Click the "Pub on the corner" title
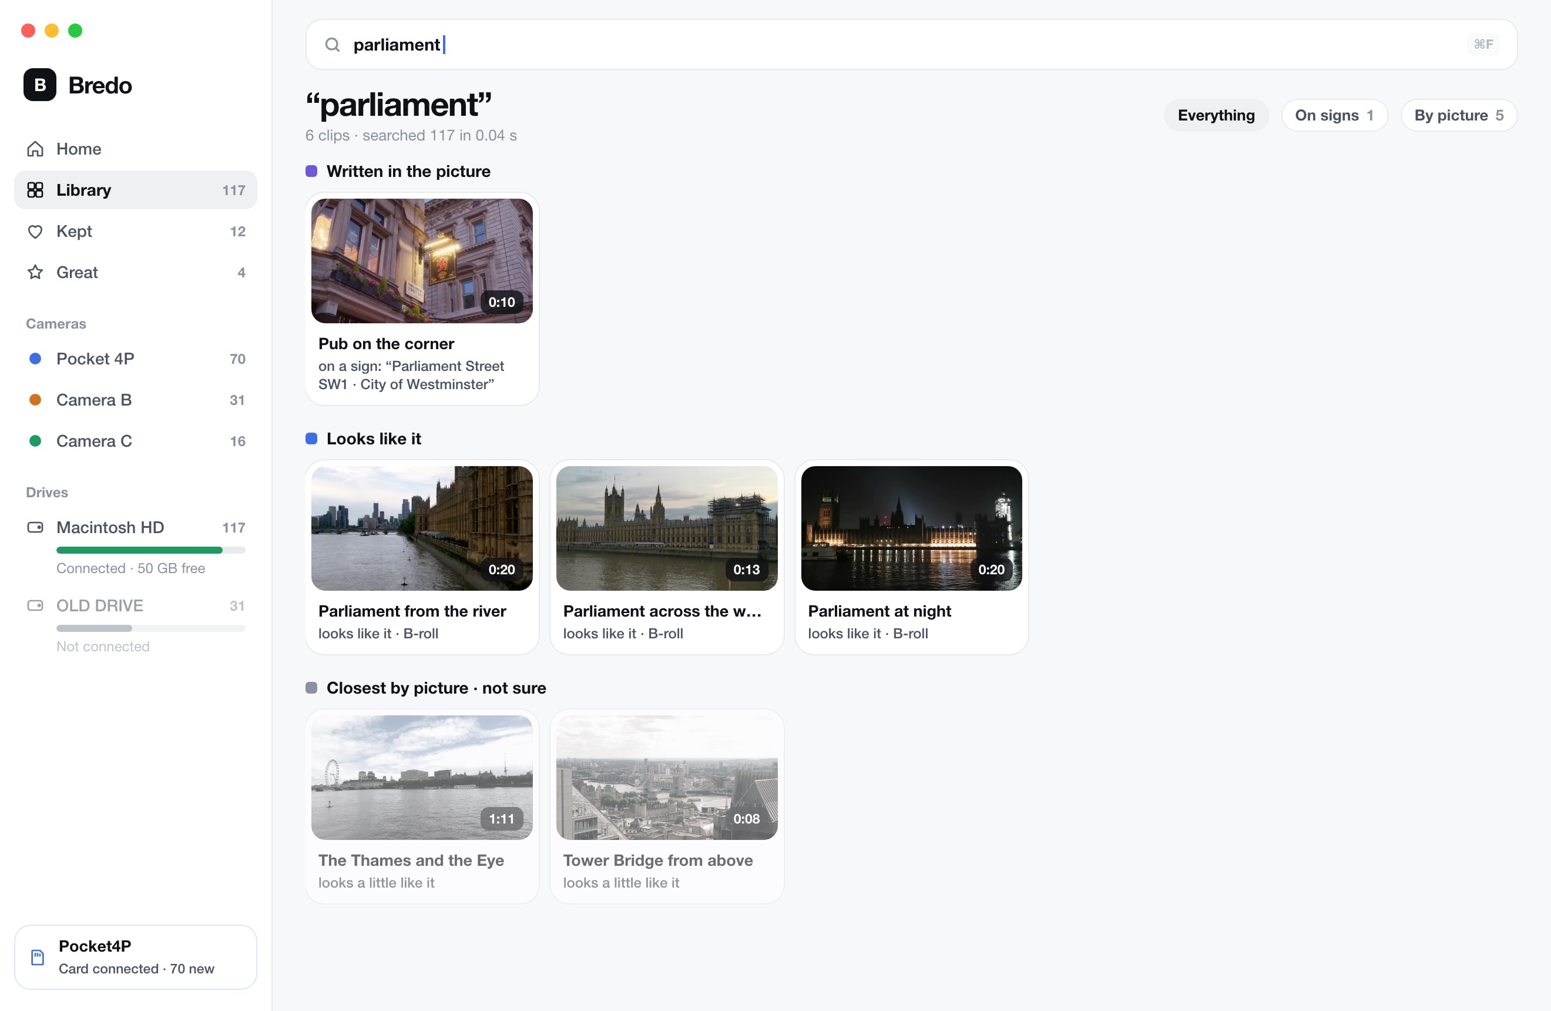This screenshot has height=1011, width=1551. [386, 343]
